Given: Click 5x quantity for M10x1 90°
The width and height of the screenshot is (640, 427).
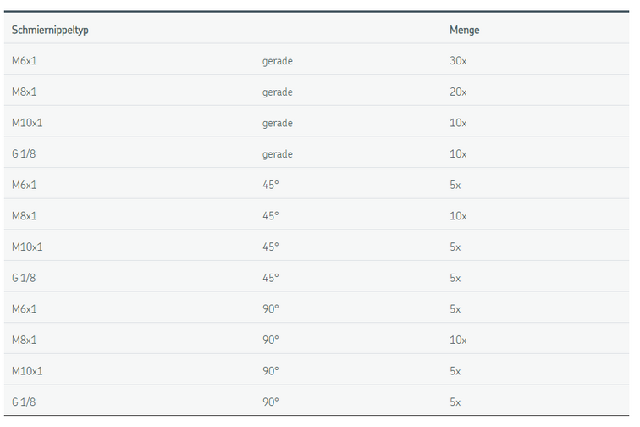Looking at the screenshot, I should coord(455,371).
